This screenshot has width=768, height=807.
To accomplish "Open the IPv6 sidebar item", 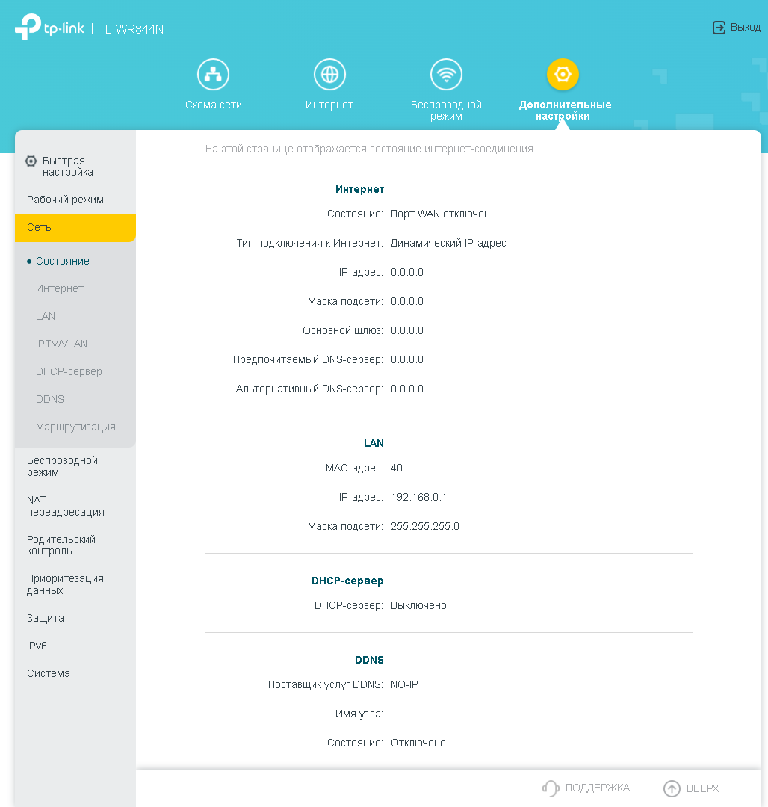I will 37,646.
